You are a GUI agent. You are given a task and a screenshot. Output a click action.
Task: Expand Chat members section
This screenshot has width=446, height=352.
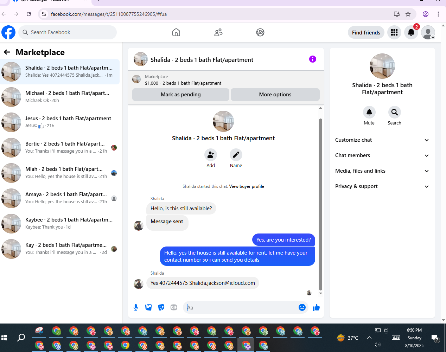pyautogui.click(x=382, y=155)
